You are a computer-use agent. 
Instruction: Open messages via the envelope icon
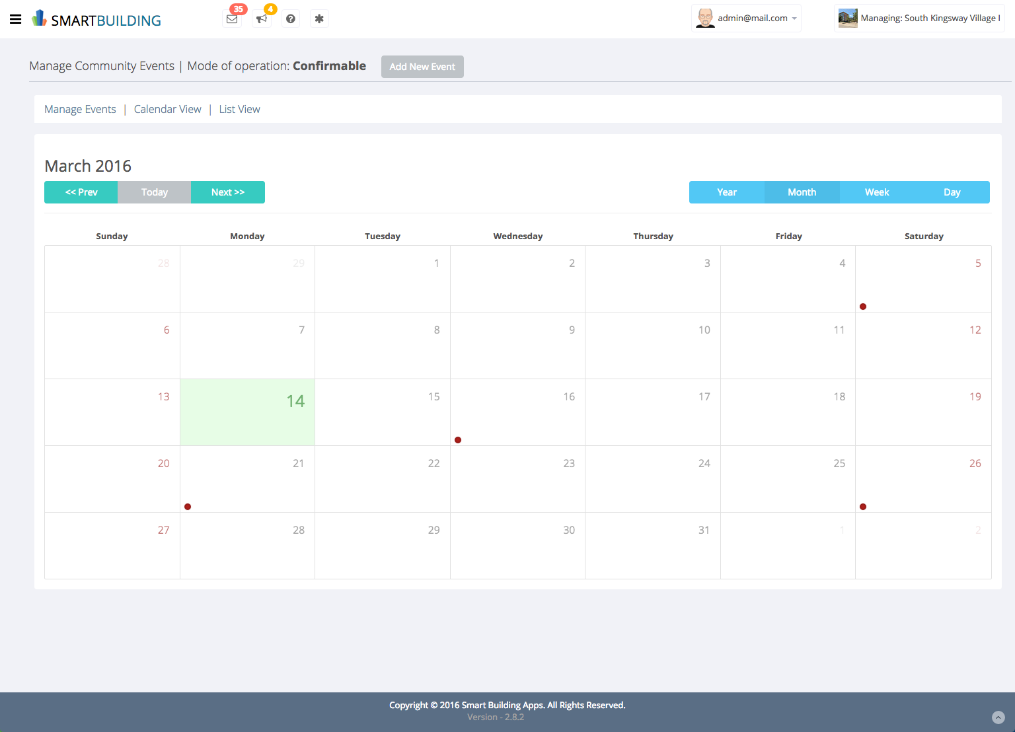click(232, 18)
